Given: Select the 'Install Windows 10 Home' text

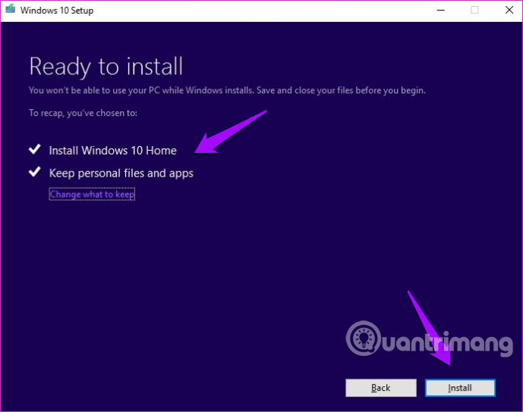Looking at the screenshot, I should click(x=113, y=151).
